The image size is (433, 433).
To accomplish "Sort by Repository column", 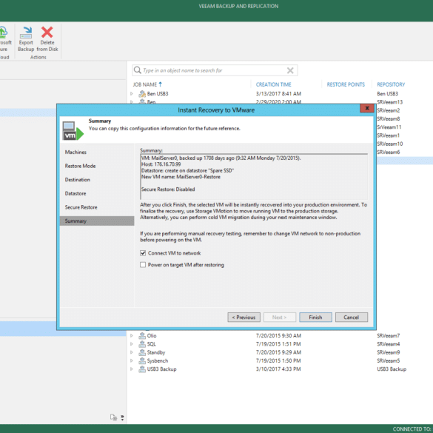I will tap(391, 84).
